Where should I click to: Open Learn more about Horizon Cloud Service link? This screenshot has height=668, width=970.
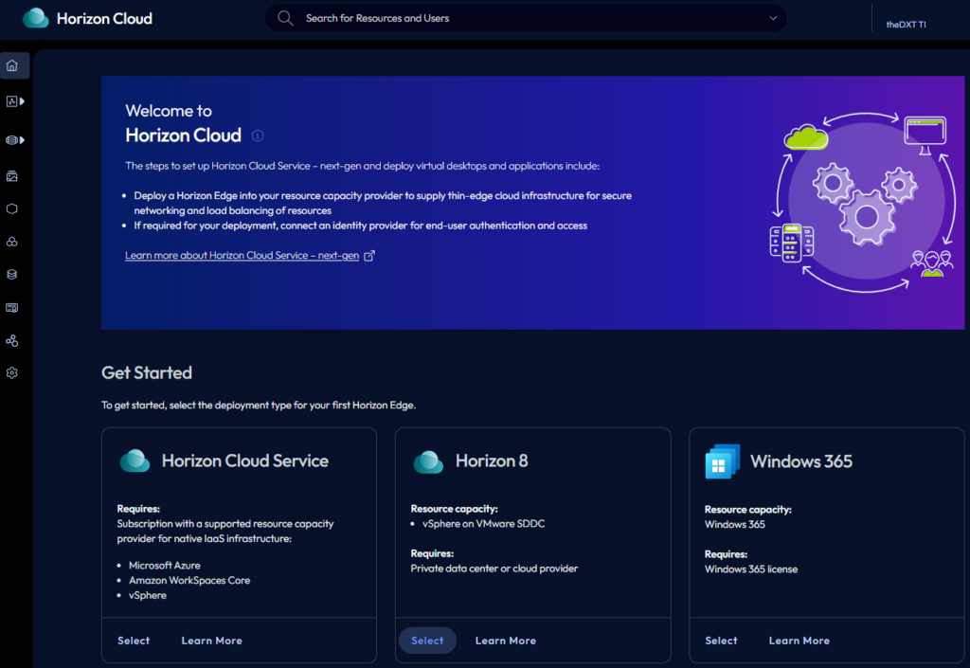pyautogui.click(x=242, y=256)
